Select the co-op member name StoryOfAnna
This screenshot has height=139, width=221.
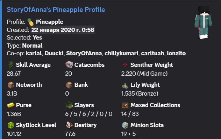coord(84,53)
